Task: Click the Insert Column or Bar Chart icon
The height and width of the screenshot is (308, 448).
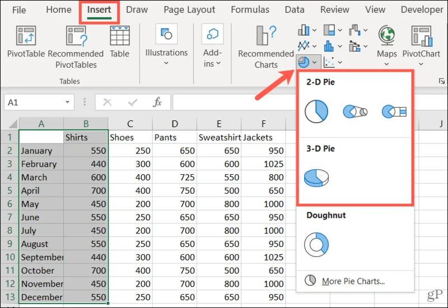Action: 304,30
